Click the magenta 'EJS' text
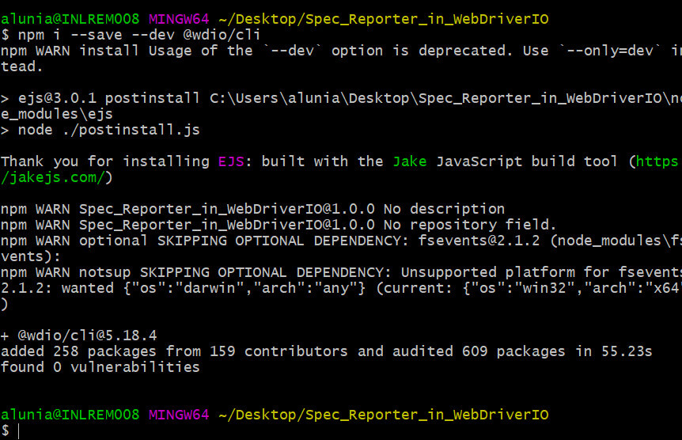The width and height of the screenshot is (682, 440). (231, 161)
